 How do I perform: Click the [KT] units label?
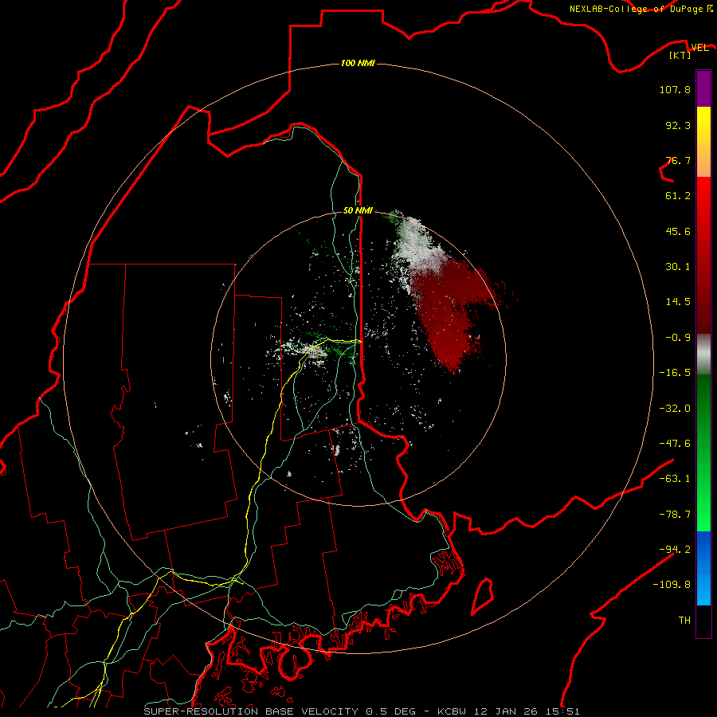click(680, 55)
